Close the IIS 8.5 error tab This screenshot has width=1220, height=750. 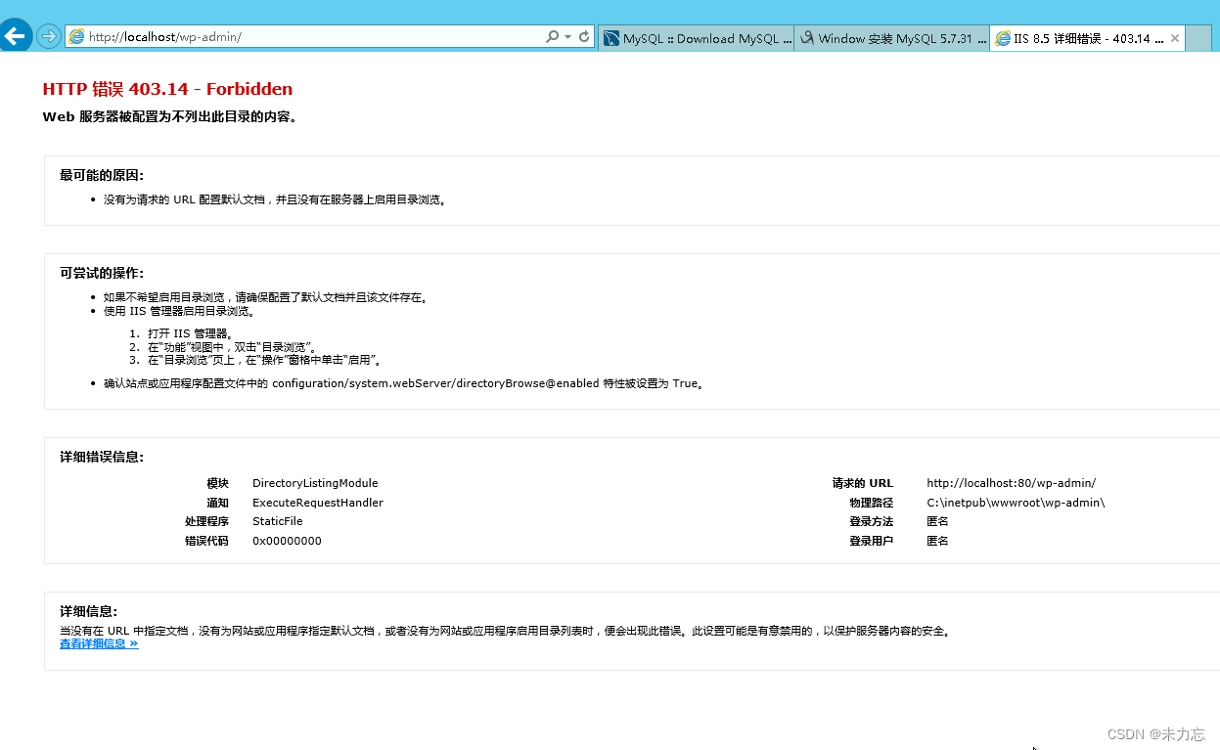(x=1175, y=38)
